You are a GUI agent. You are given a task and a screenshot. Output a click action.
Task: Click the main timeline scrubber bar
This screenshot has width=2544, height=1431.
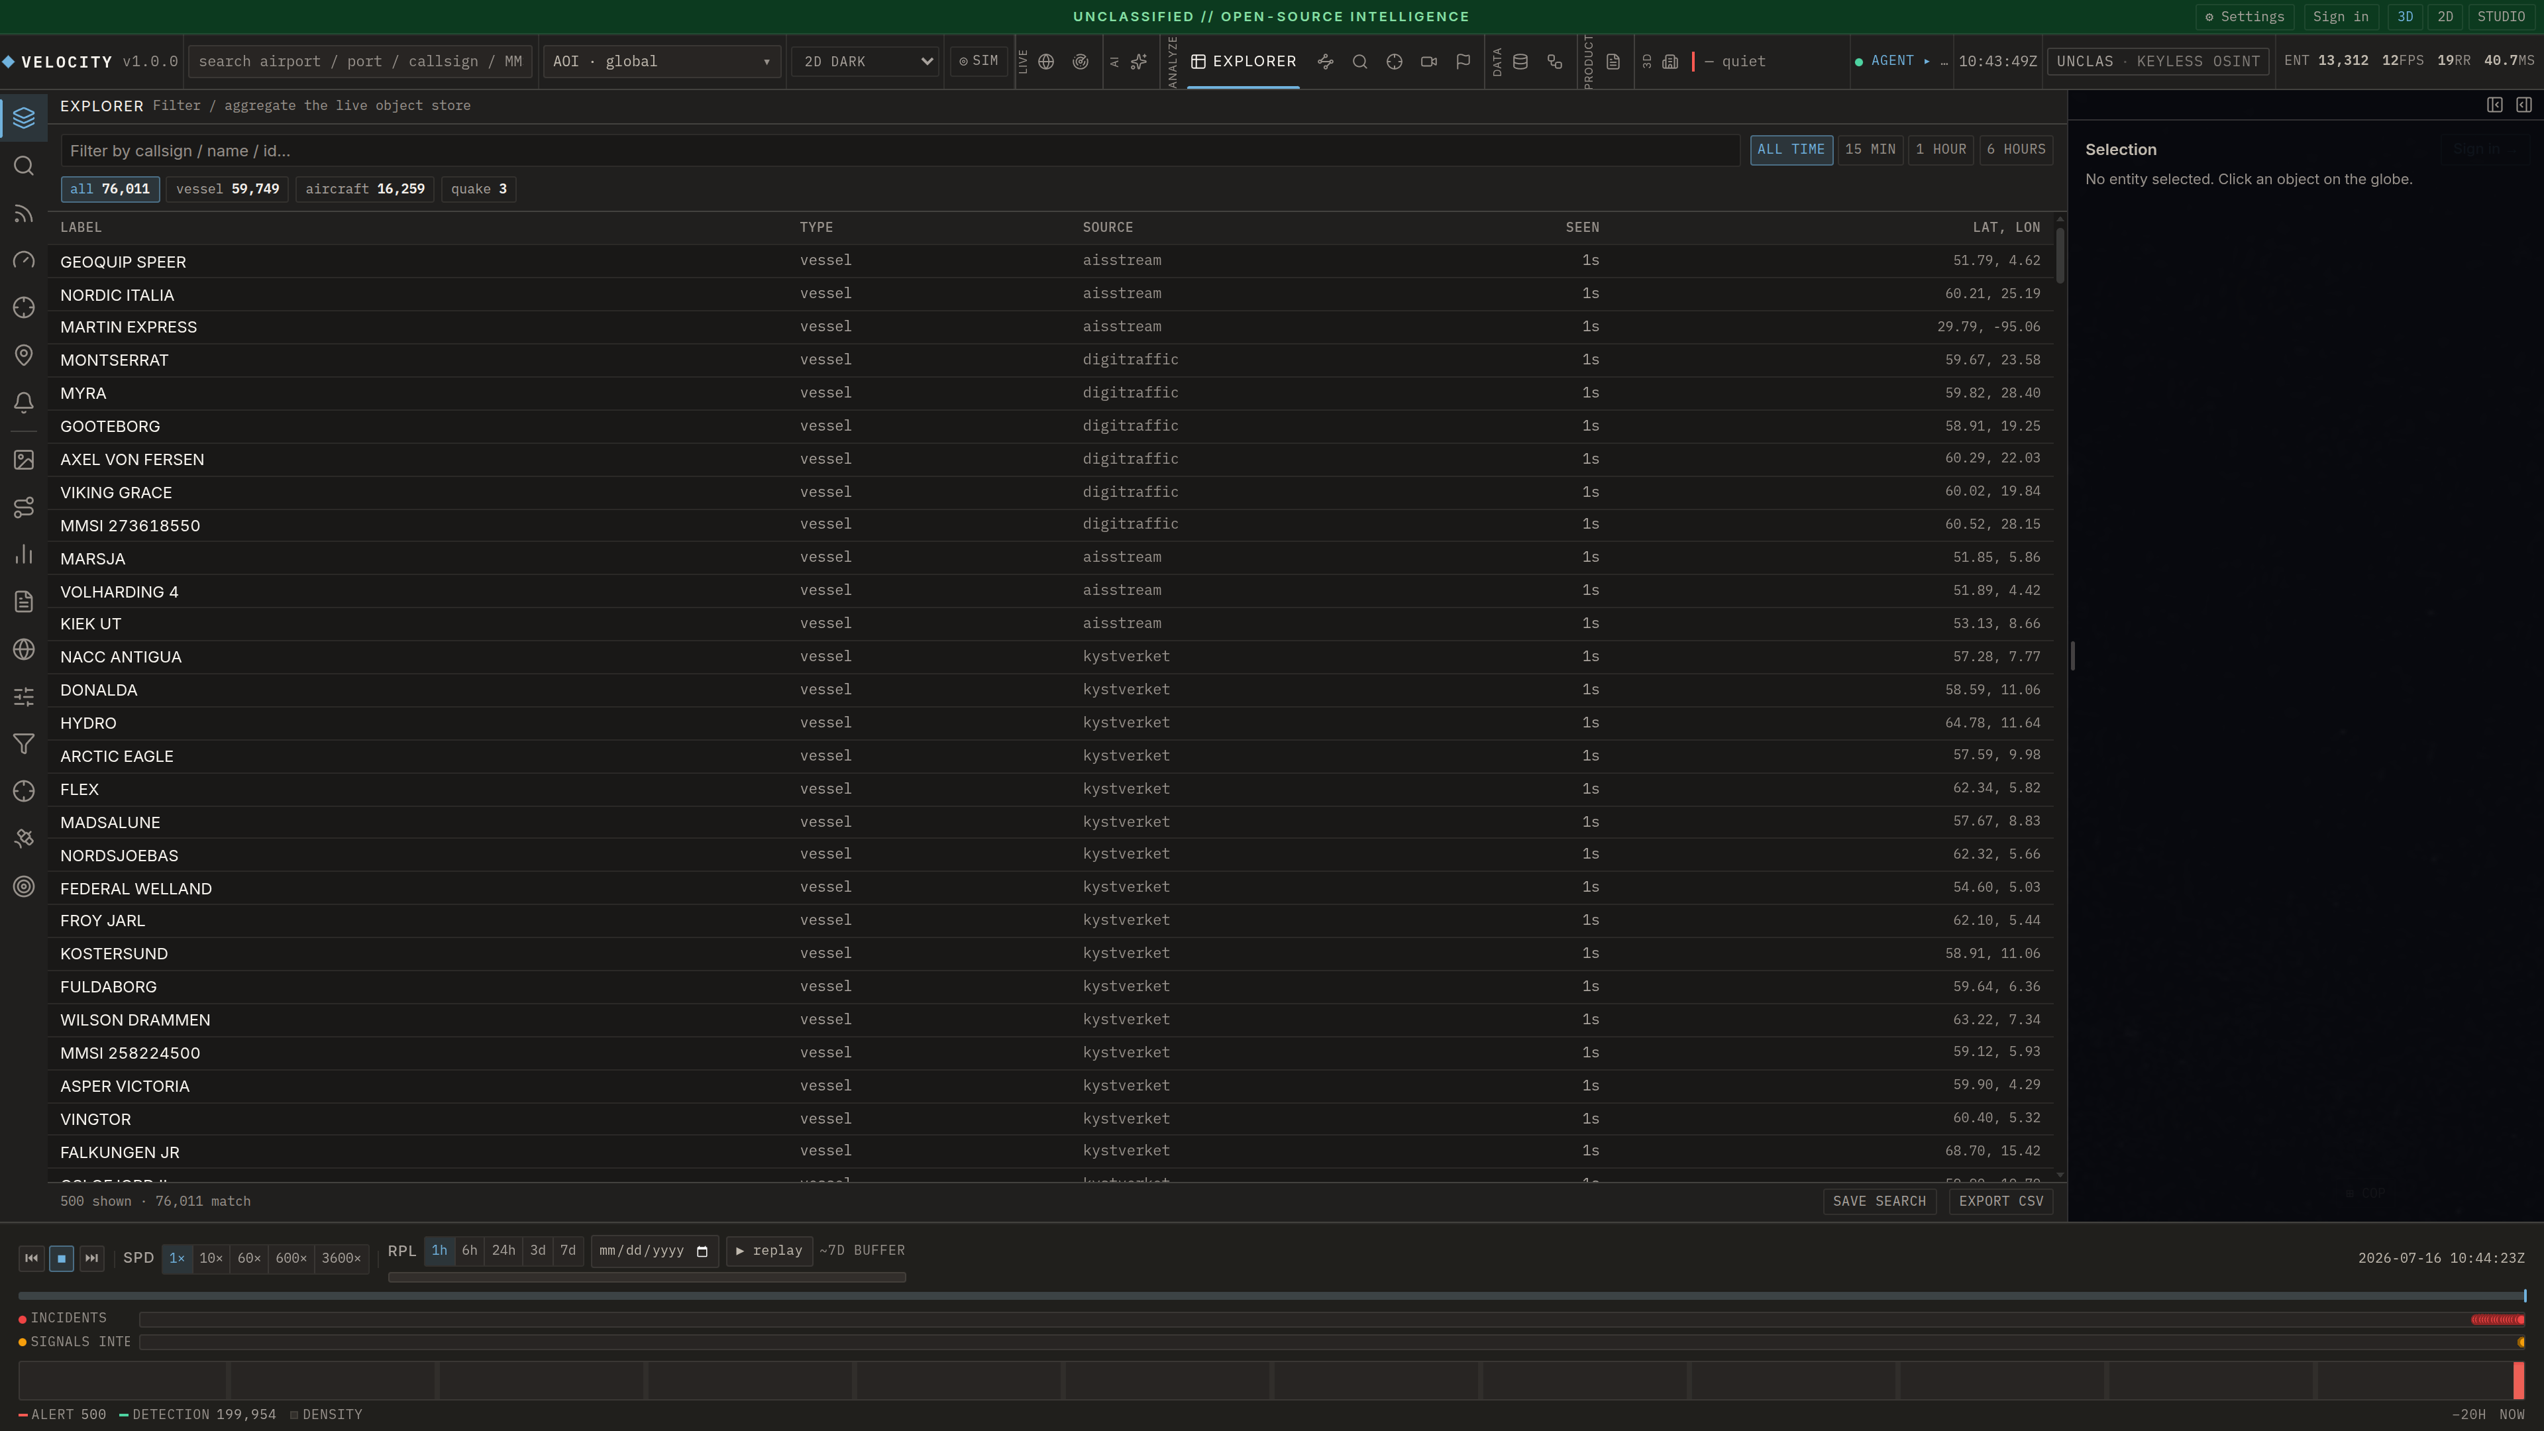[x=1272, y=1296]
